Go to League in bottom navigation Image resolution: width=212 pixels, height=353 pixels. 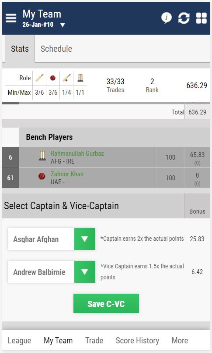point(19,340)
